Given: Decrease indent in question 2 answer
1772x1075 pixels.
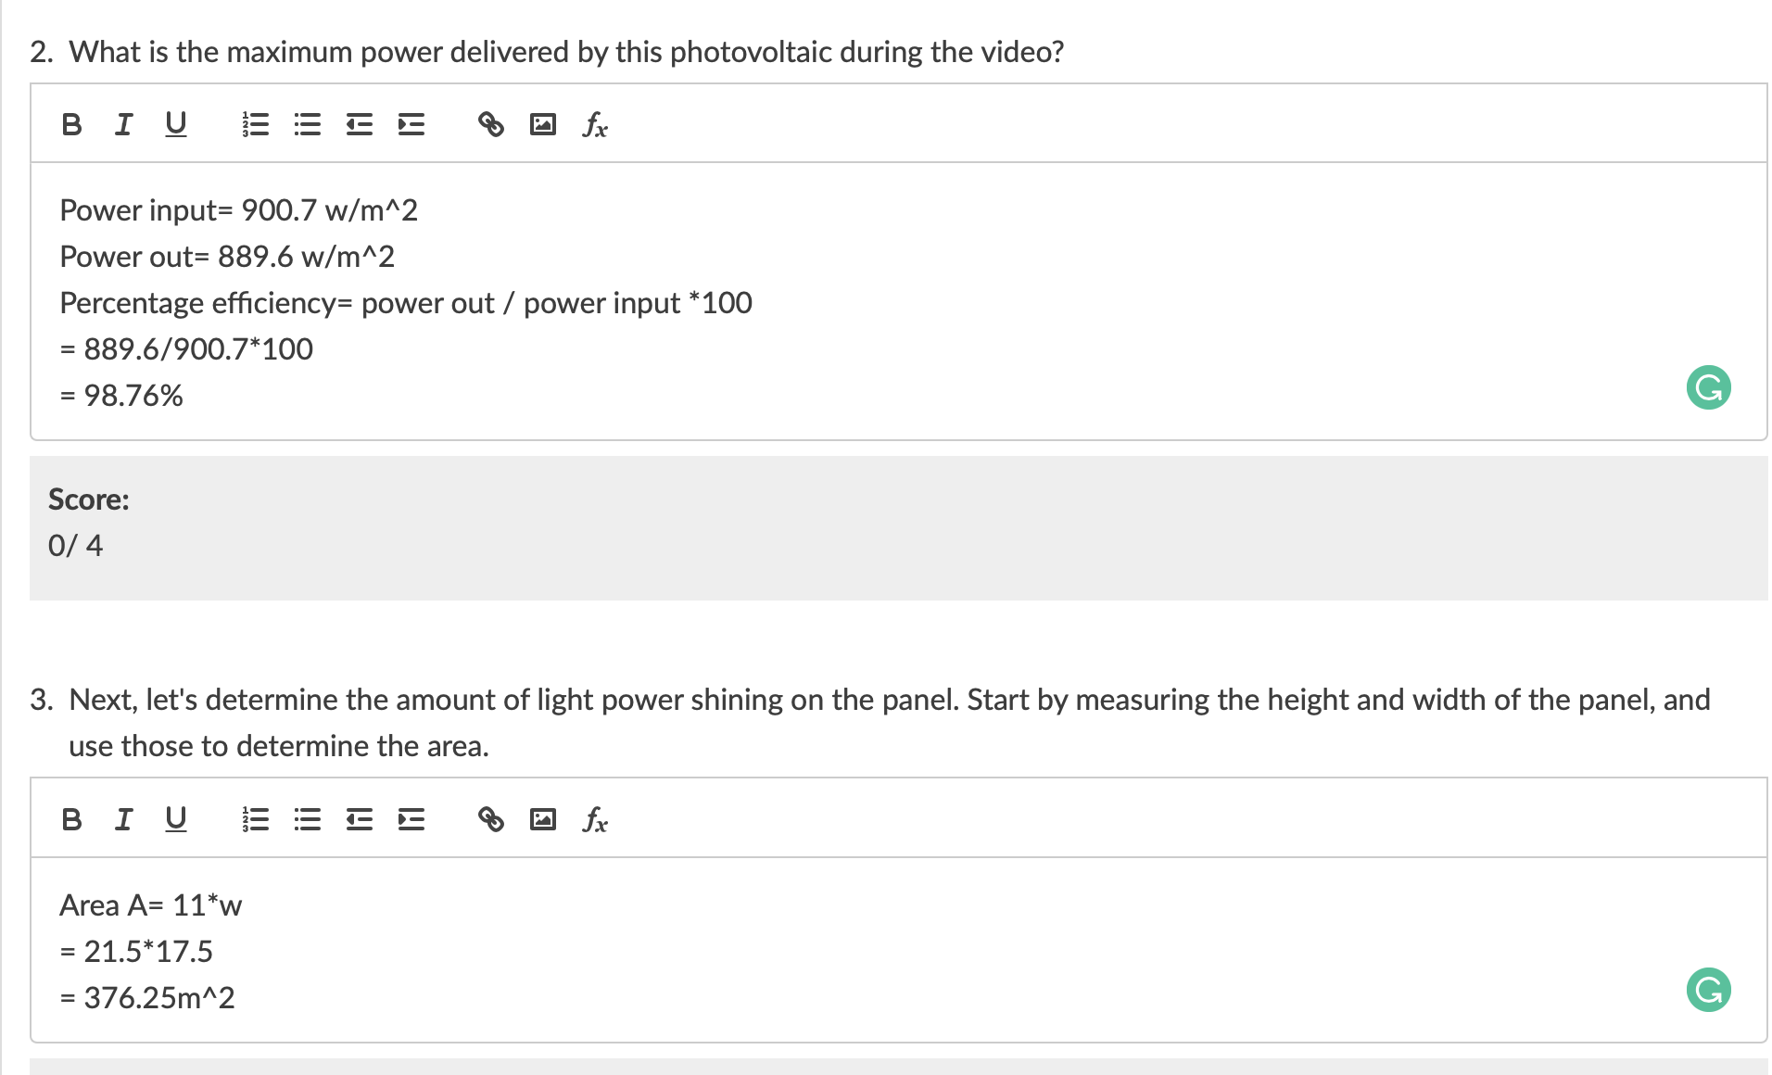Looking at the screenshot, I should pos(358,123).
